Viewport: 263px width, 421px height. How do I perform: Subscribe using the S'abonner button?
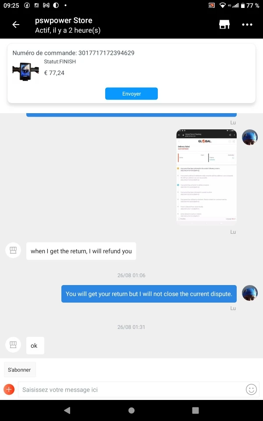point(20,370)
